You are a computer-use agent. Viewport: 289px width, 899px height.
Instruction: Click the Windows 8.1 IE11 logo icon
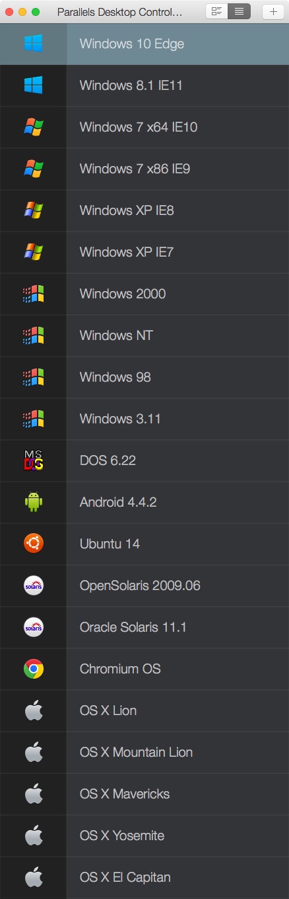(x=33, y=85)
